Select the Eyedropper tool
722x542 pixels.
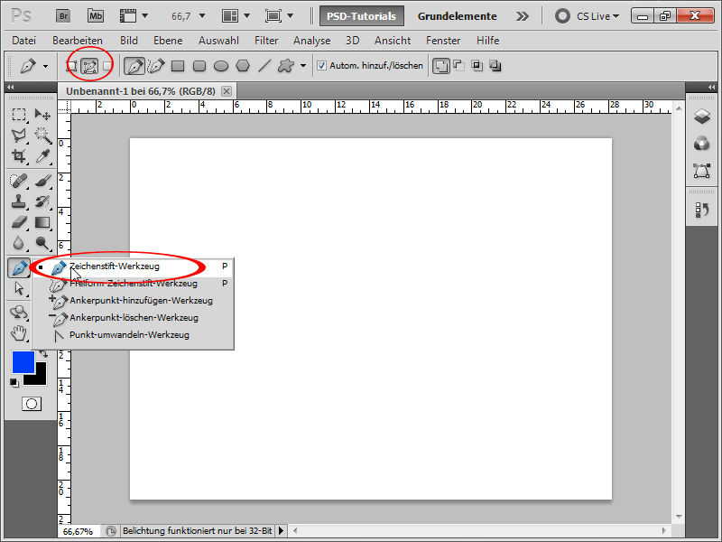(x=42, y=156)
